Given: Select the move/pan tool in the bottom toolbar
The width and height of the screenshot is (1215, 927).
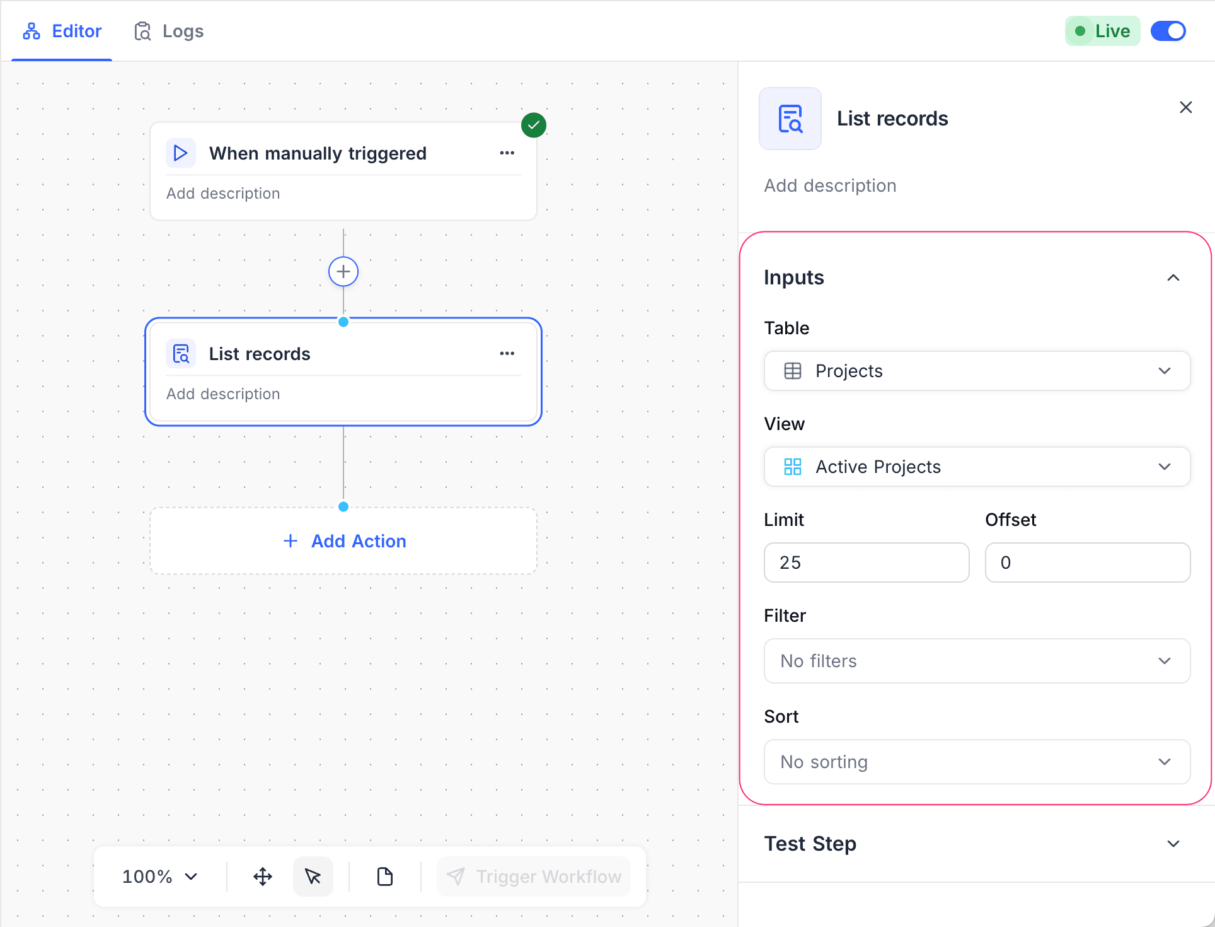Looking at the screenshot, I should click(263, 876).
